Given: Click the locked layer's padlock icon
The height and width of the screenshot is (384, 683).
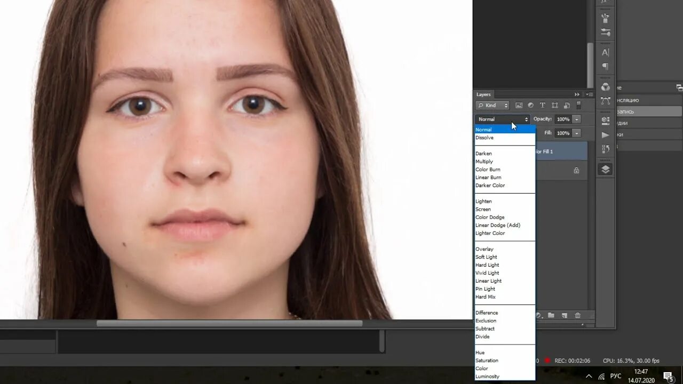Looking at the screenshot, I should coord(576,171).
